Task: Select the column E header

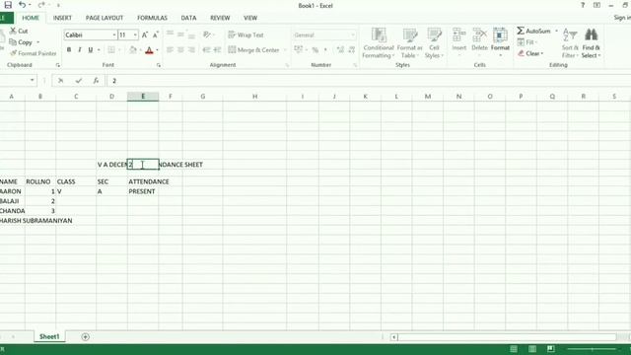Action: point(143,97)
